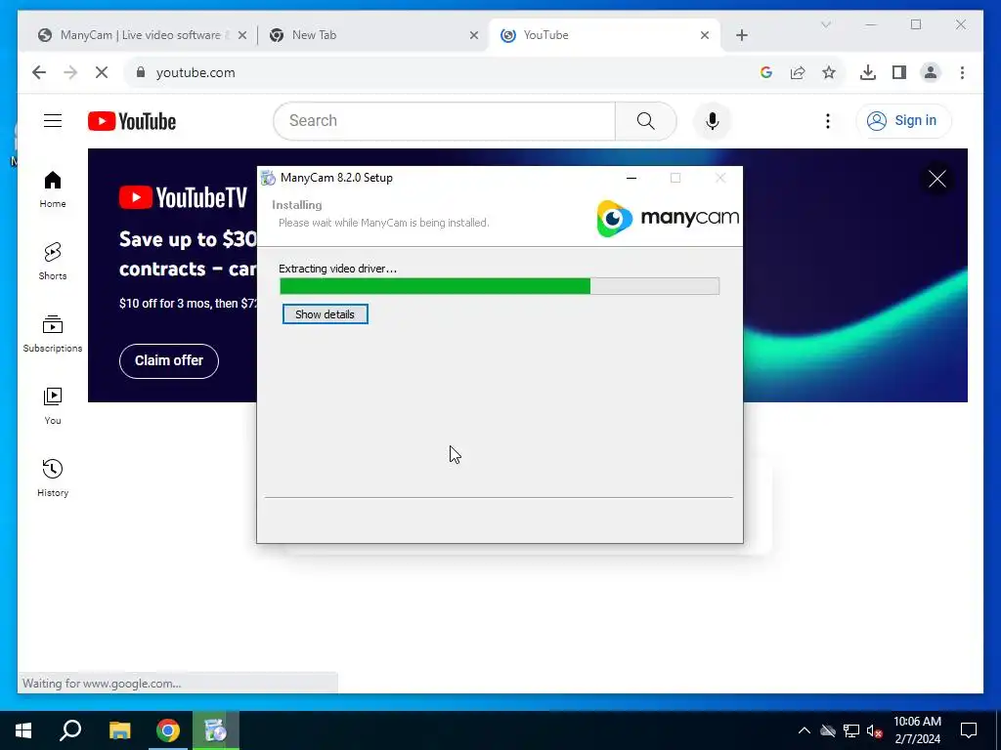1001x750 pixels.
Task: Bookmark this page with star icon
Action: pyautogui.click(x=829, y=72)
